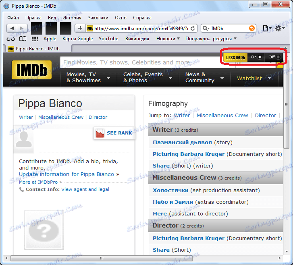The width and height of the screenshot is (293, 265).
Task: Open the Apple bookmark
Action: pos(50,39)
